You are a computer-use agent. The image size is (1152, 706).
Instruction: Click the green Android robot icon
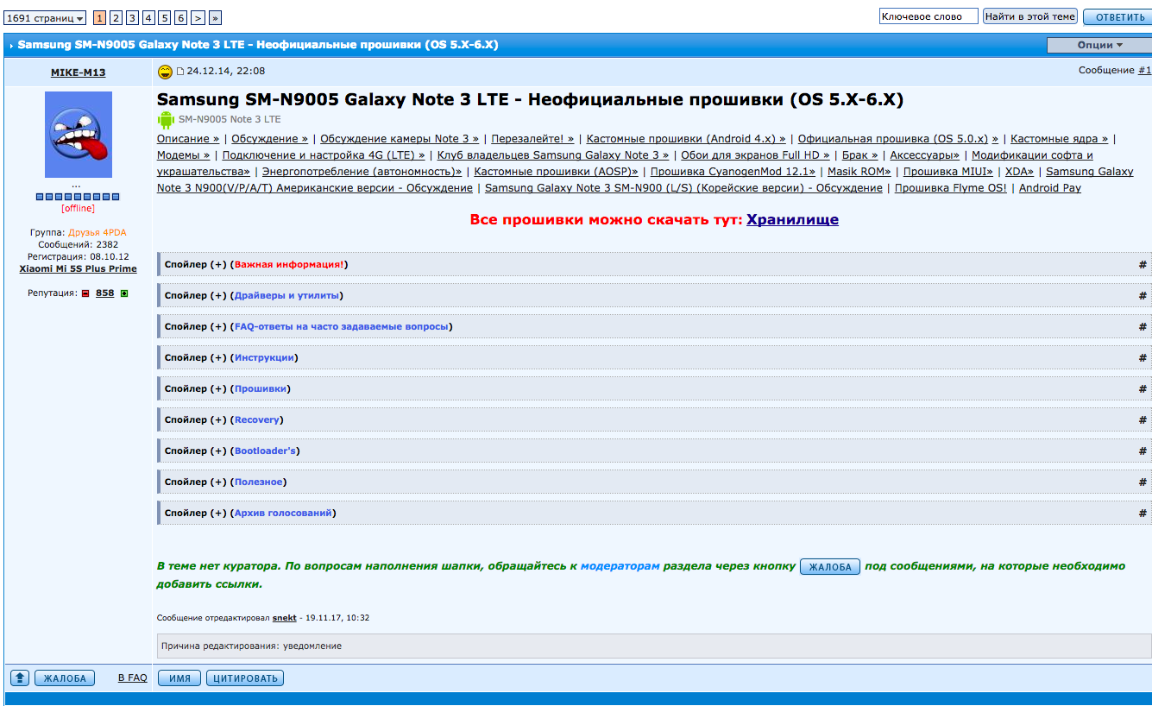tap(166, 119)
